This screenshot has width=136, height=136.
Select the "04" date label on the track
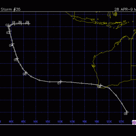[11, 46]
